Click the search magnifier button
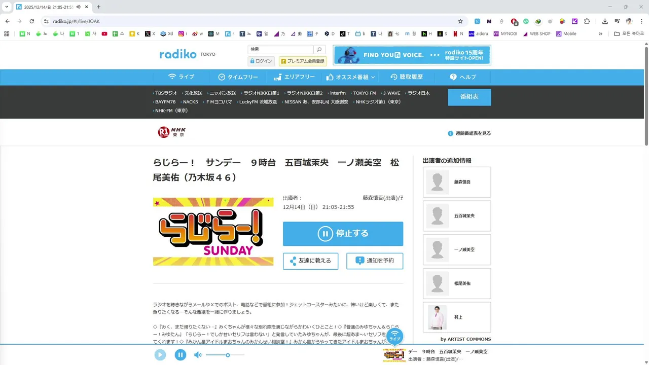 (319, 49)
